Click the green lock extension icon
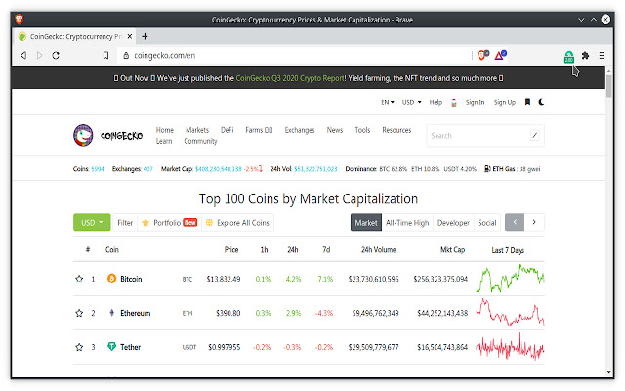This screenshot has width=625, height=391. [x=568, y=57]
